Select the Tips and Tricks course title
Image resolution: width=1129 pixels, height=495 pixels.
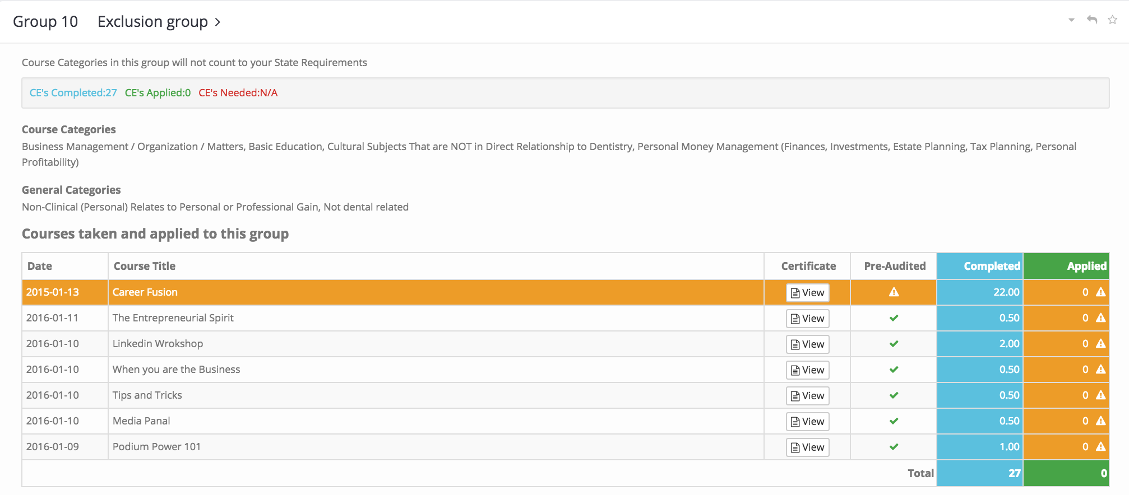[x=147, y=395]
